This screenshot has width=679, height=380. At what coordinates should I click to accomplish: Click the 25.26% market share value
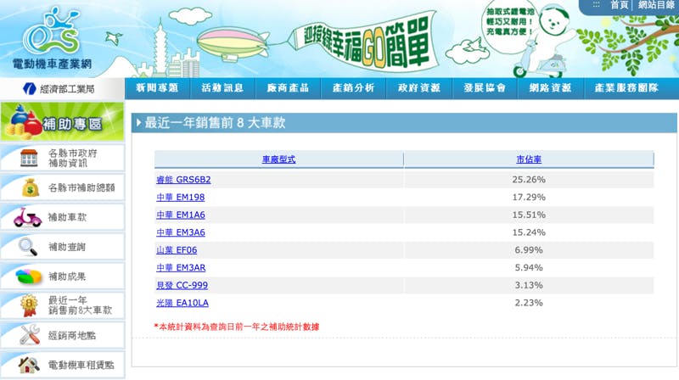click(x=529, y=180)
